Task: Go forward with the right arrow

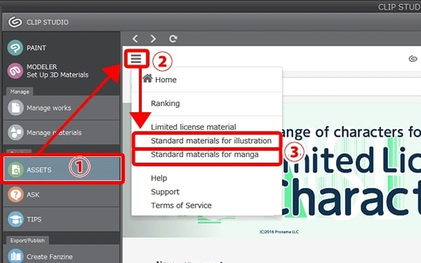Action: pyautogui.click(x=153, y=39)
